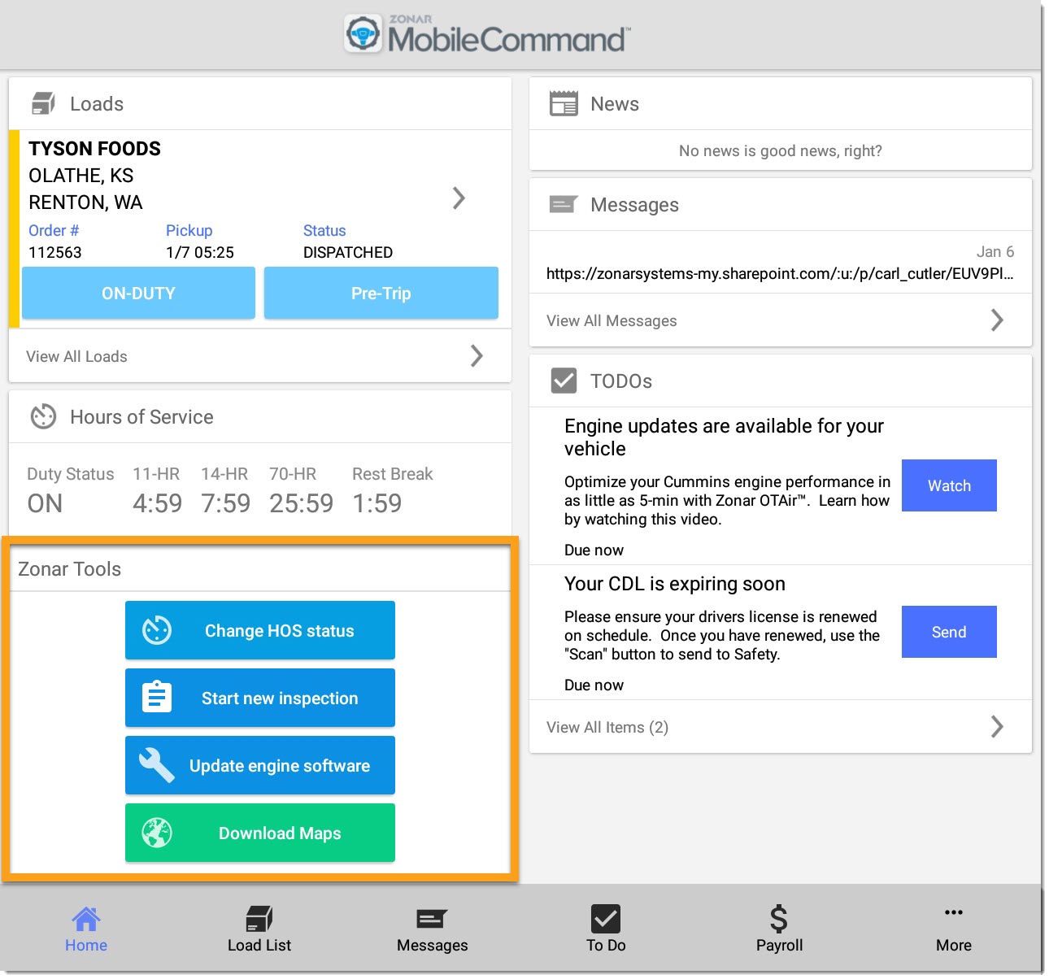Click the OLATHE, KS origin line
Viewport: 1049px width, 979px height.
pos(81,176)
